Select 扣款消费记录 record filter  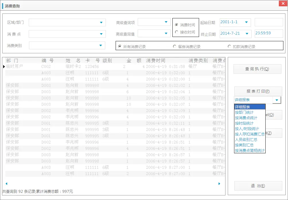pos(229,46)
